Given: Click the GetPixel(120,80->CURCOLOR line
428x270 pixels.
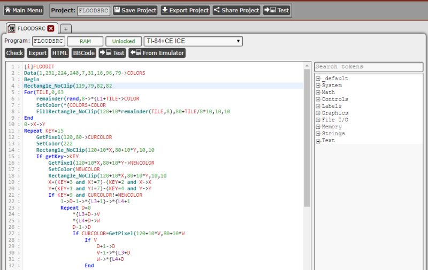Looking at the screenshot, I should [74, 137].
